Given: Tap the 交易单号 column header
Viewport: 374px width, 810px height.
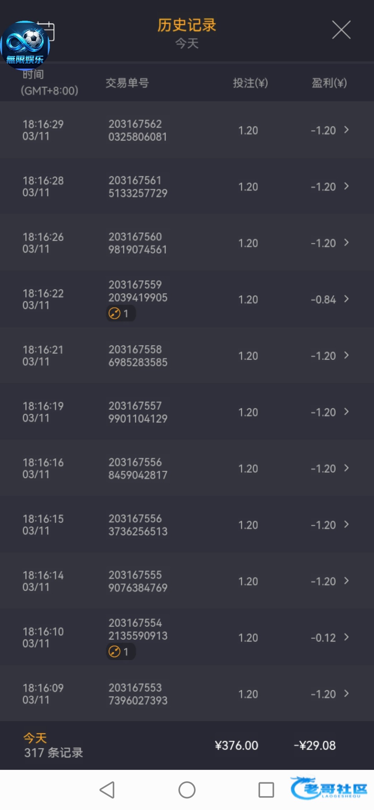Looking at the screenshot, I should coord(127,83).
